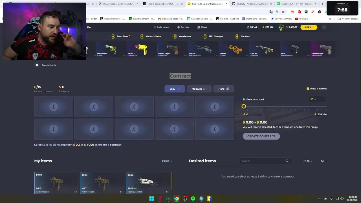Open the Projects - Captions bookmark
This screenshot has height=203, width=361.
[227, 19]
